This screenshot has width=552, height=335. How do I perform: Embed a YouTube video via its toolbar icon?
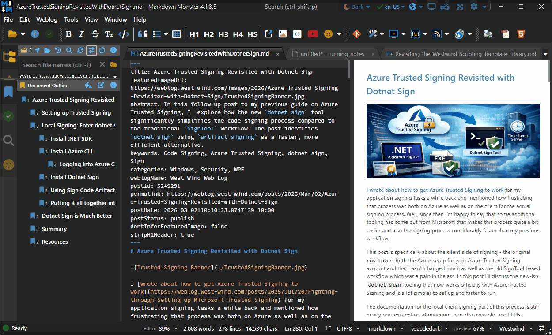pyautogui.click(x=313, y=33)
